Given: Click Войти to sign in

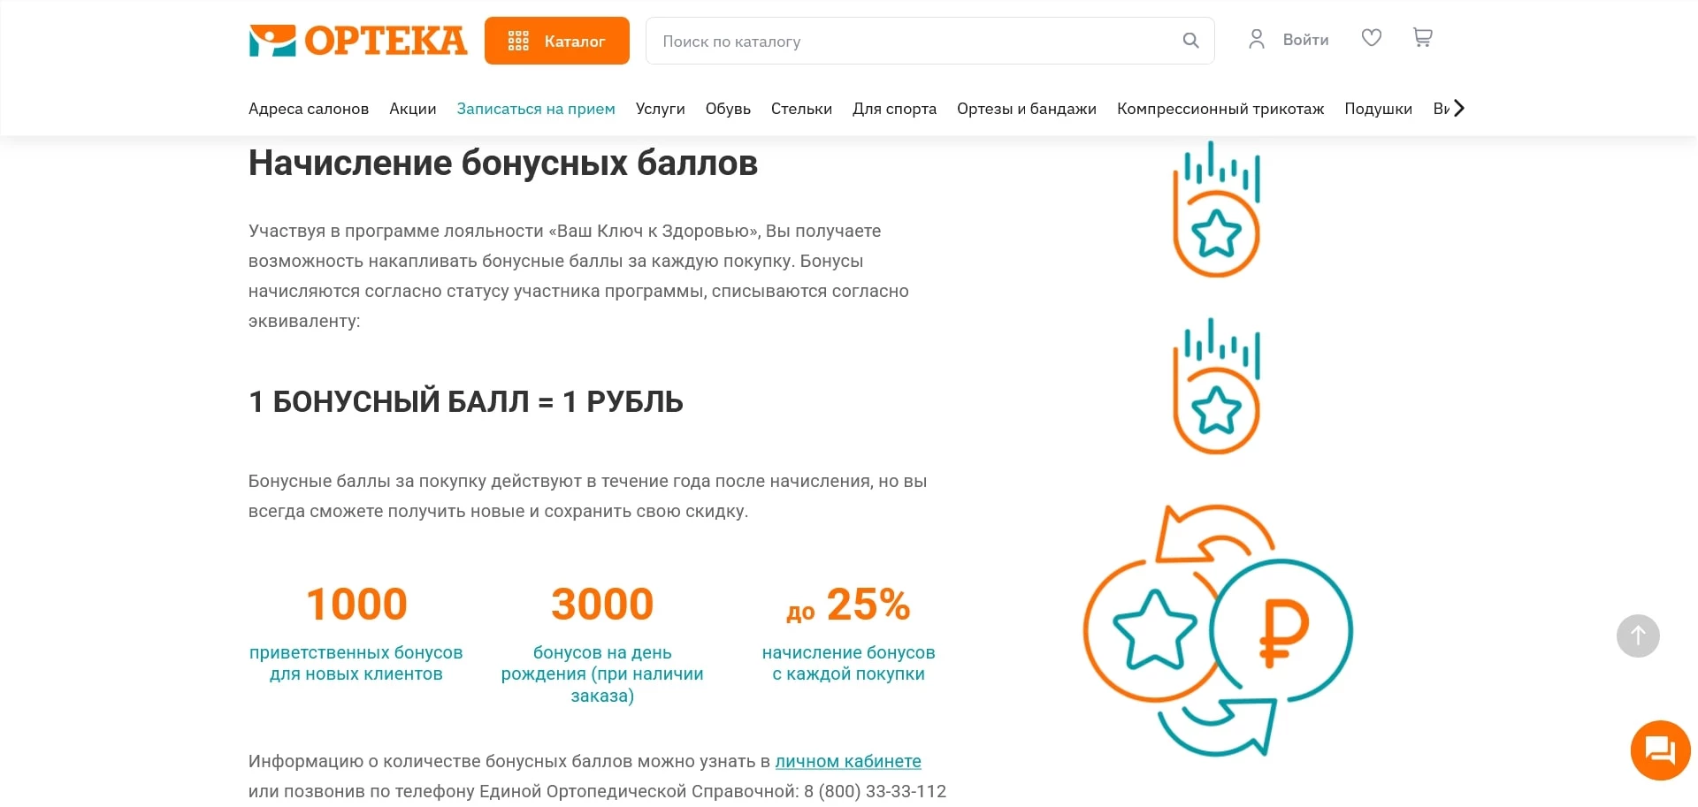Looking at the screenshot, I should [x=1305, y=39].
